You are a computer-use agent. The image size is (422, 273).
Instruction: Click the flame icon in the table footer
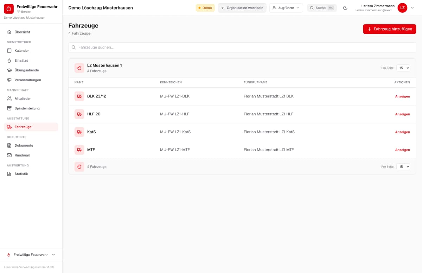pos(79,167)
